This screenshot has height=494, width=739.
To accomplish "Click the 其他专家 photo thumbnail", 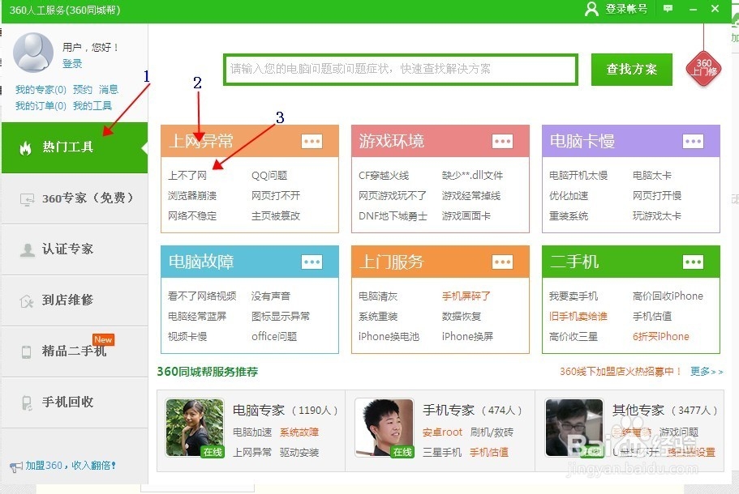I will (574, 428).
